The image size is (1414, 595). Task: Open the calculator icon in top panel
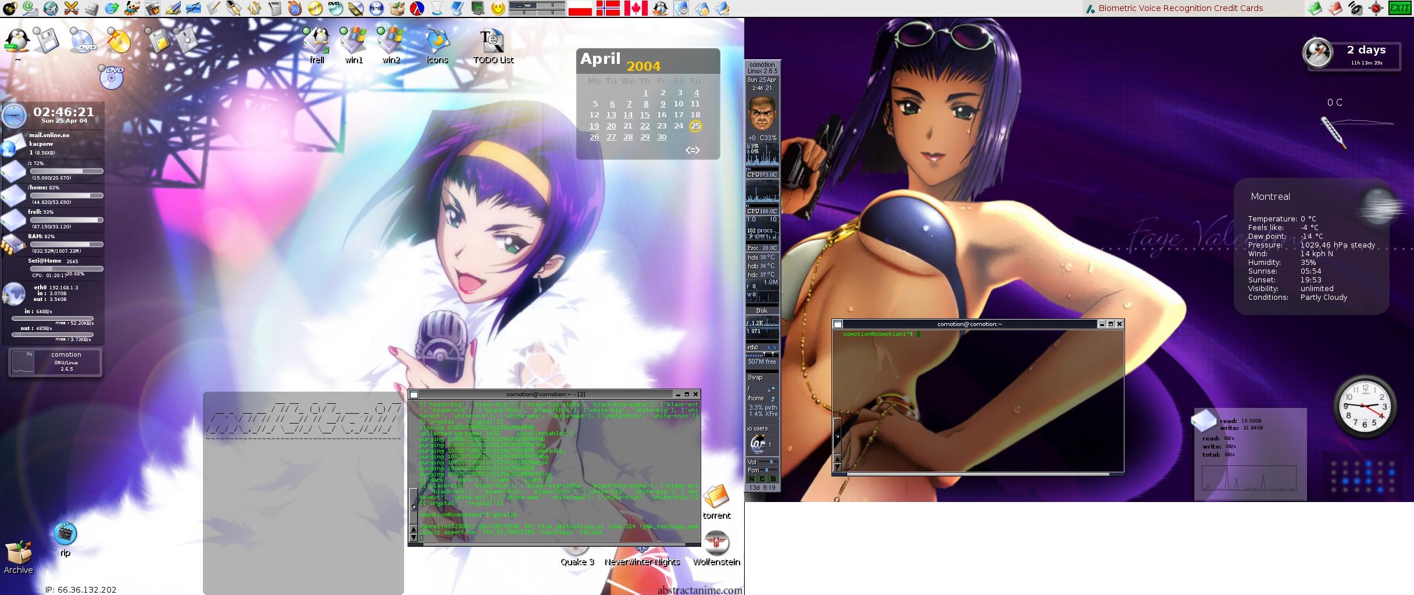click(275, 8)
